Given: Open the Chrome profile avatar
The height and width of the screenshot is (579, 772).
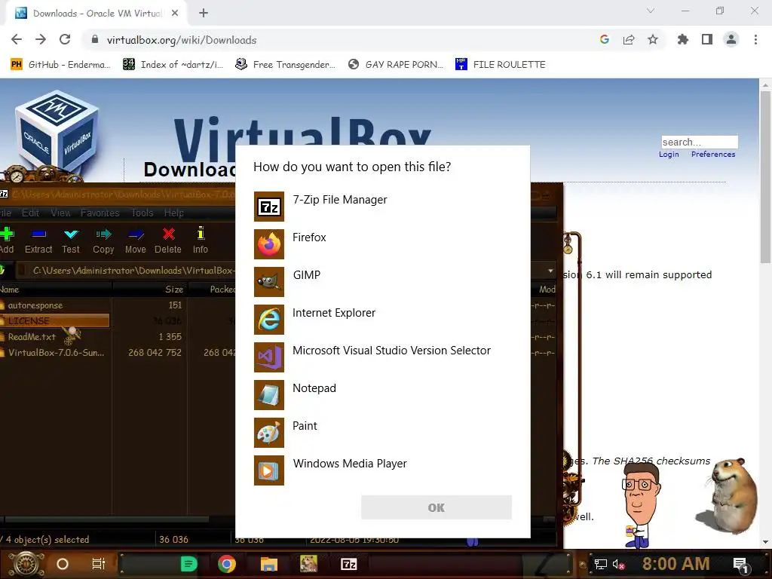Looking at the screenshot, I should tap(731, 39).
